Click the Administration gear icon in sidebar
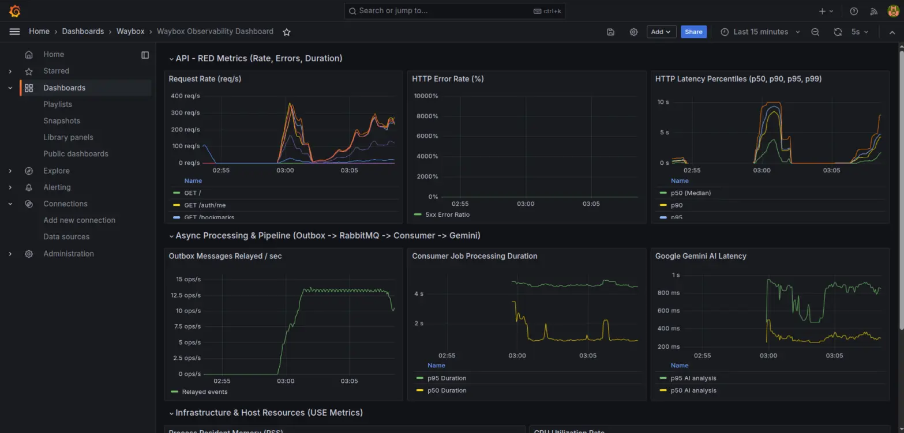904x433 pixels. pyautogui.click(x=29, y=254)
